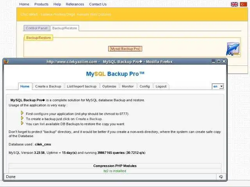Open the List/Import backup tab
Viewport: 250px width, 187px height.
(x=82, y=86)
